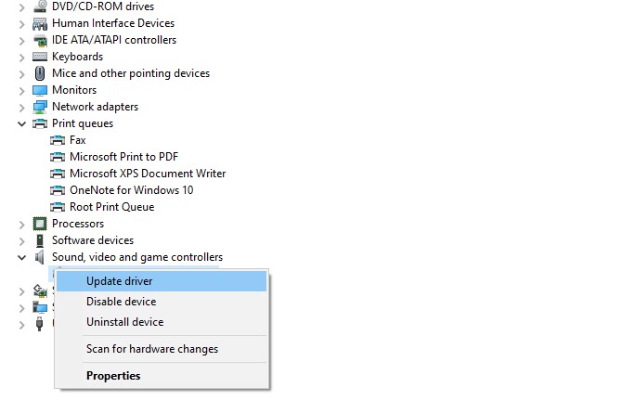Select Disable device in context menu
The image size is (622, 413).
pyautogui.click(x=121, y=302)
